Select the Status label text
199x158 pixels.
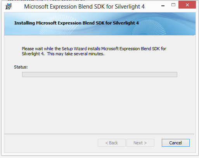click(21, 67)
